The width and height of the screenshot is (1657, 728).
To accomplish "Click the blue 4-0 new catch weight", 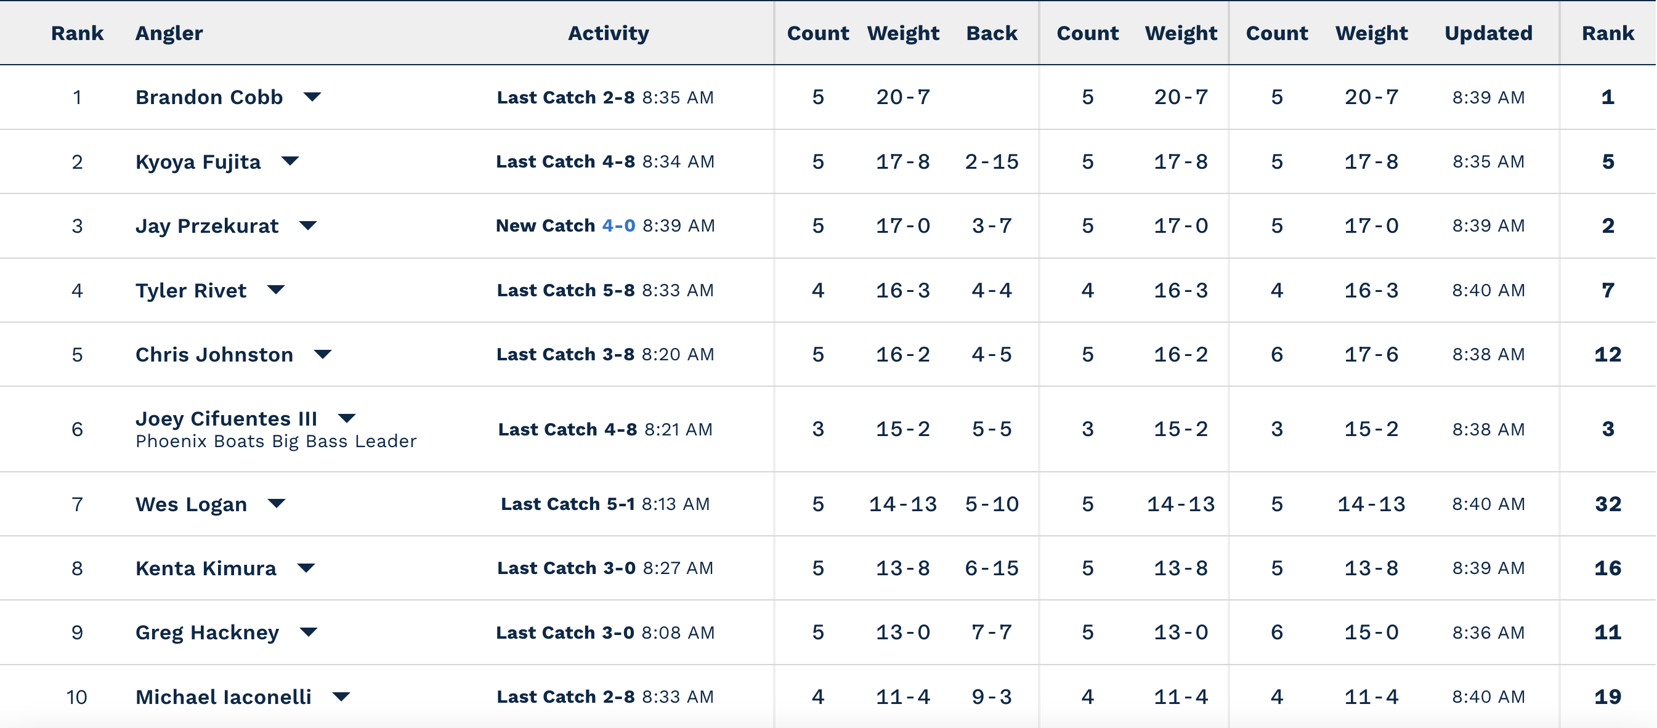I will click(618, 226).
